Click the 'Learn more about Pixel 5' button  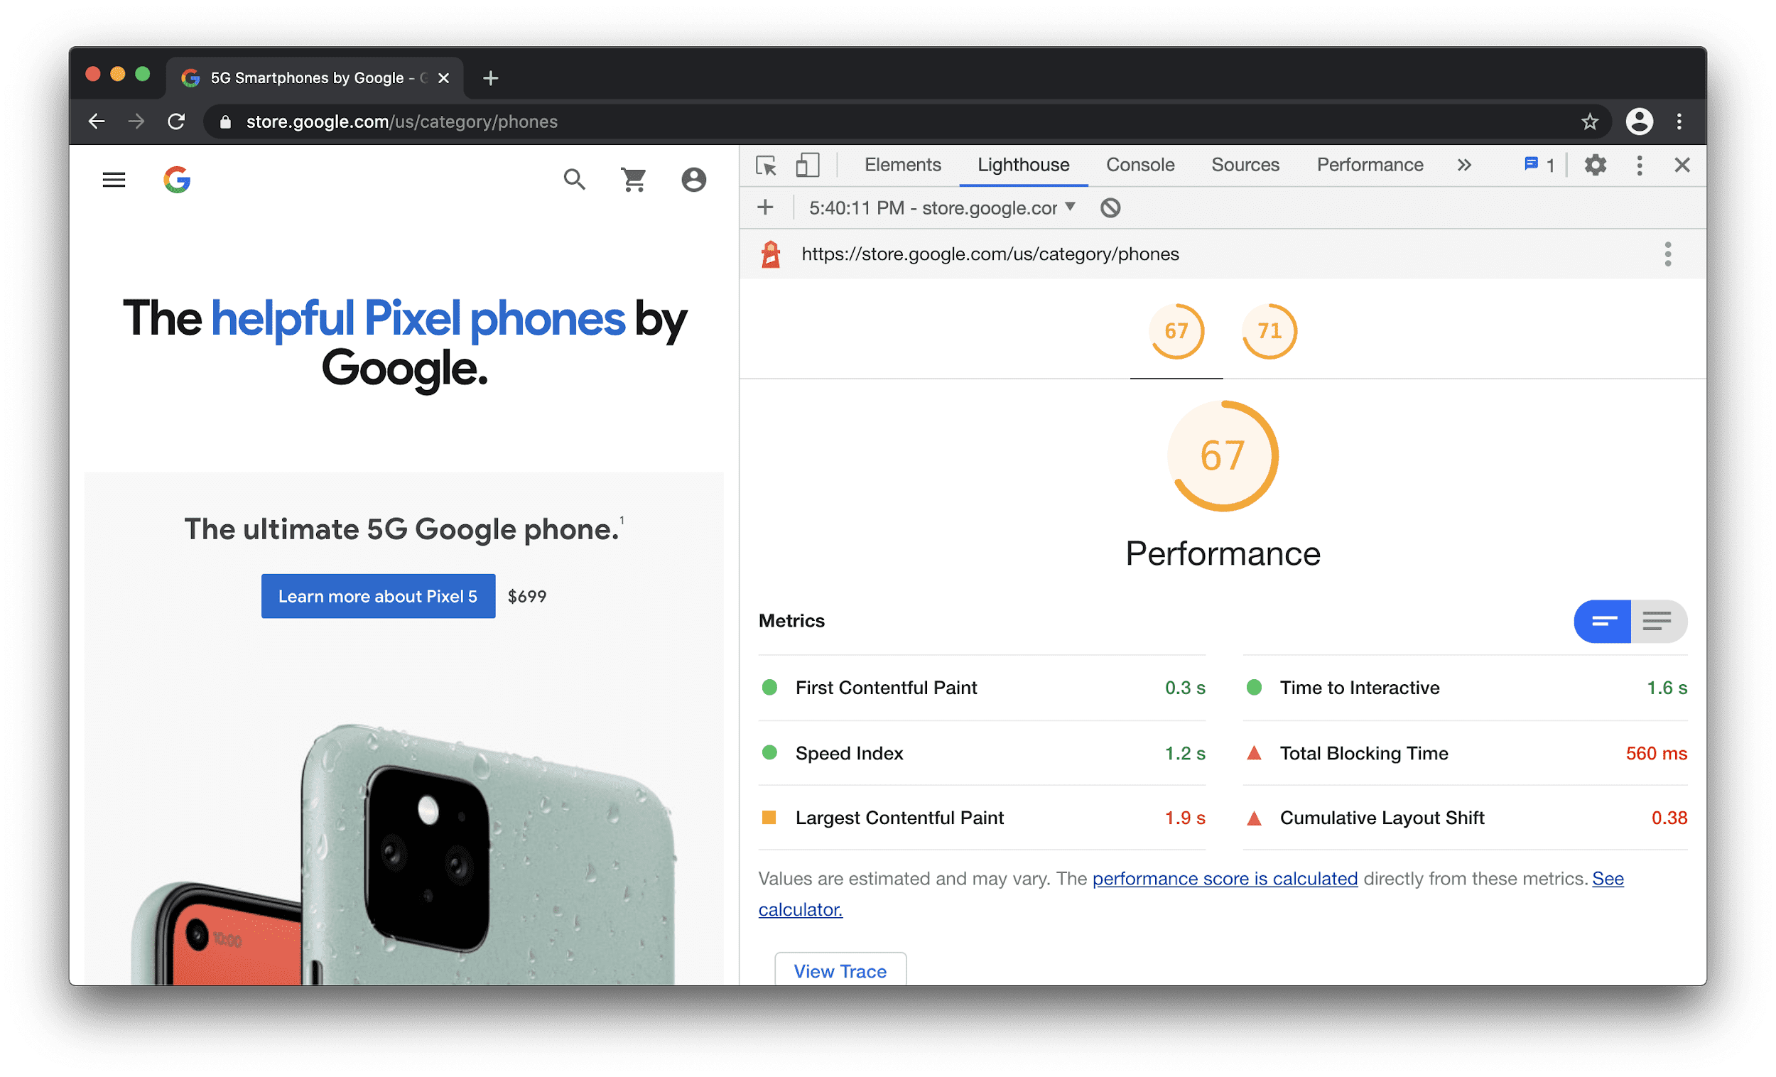pyautogui.click(x=379, y=596)
